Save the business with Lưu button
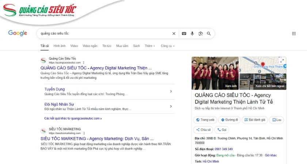This screenshot has width=307, height=164. pos(276,120)
